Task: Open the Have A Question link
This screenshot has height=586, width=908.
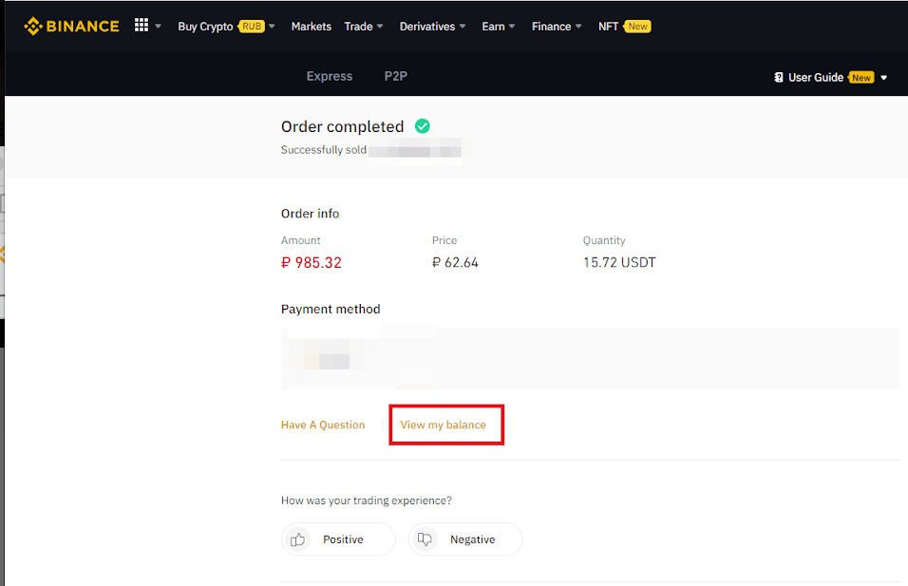Action: 323,425
